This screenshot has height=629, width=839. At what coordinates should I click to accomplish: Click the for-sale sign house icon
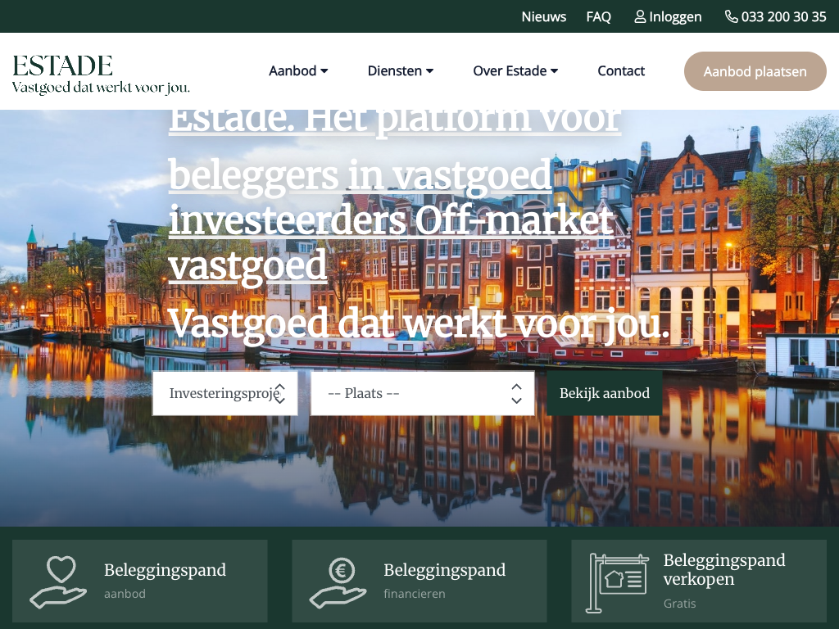pos(618,581)
